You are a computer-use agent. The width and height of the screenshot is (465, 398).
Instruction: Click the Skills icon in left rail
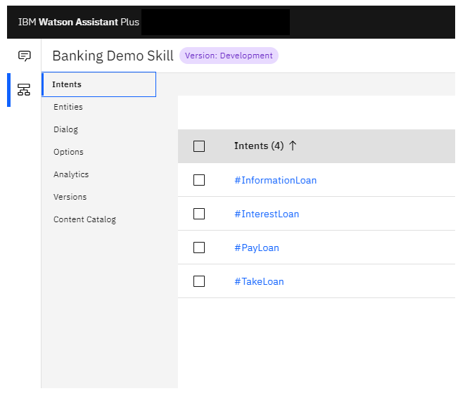[x=25, y=89]
